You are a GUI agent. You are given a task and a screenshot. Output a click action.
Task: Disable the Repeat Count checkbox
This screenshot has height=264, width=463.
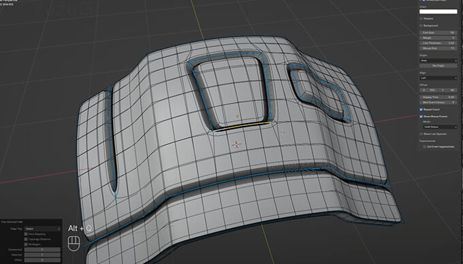[421, 110]
